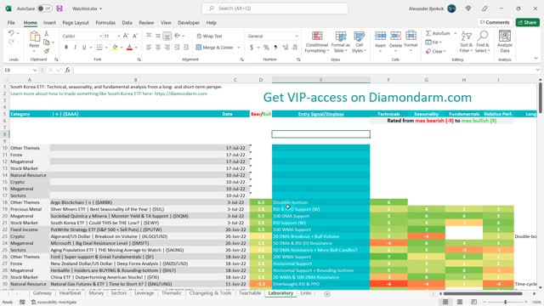Image resolution: width=544 pixels, height=306 pixels.
Task: Click the Analyze Data icon
Action: coord(505,36)
